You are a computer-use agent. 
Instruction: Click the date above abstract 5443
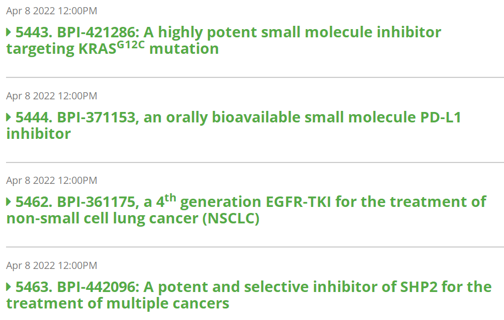tap(52, 11)
